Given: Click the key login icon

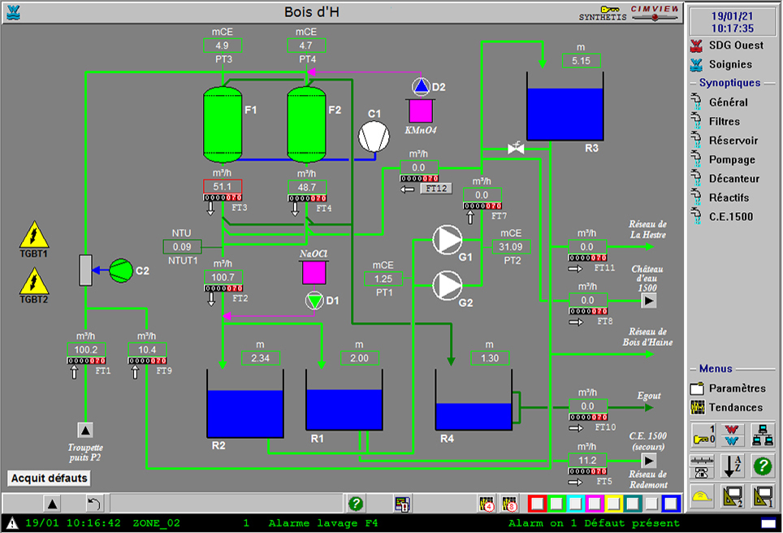Looking at the screenshot, I should click(x=702, y=435).
